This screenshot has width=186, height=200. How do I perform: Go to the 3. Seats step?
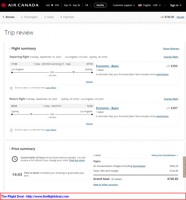point(49,17)
